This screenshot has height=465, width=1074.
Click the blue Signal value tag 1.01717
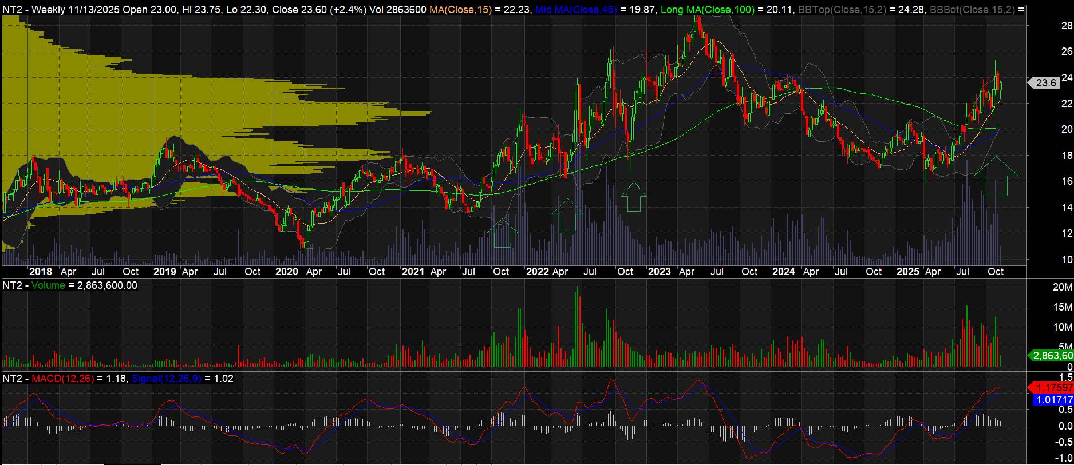[x=1051, y=400]
